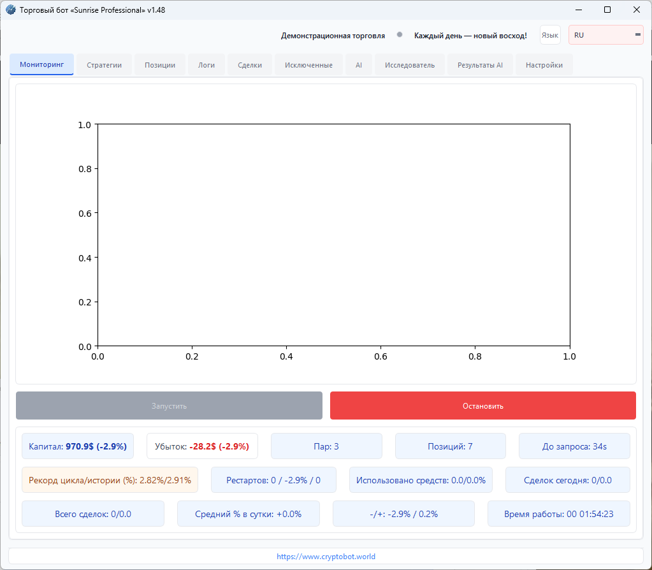Open the Позиции tab
This screenshot has height=570, width=652.
coord(159,64)
